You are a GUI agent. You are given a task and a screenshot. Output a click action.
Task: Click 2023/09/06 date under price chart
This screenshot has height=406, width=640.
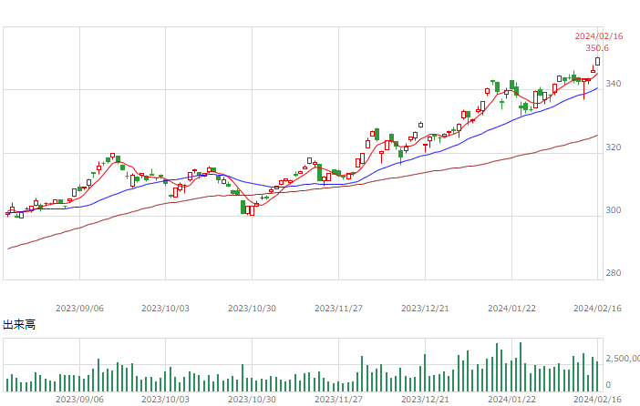click(x=79, y=309)
